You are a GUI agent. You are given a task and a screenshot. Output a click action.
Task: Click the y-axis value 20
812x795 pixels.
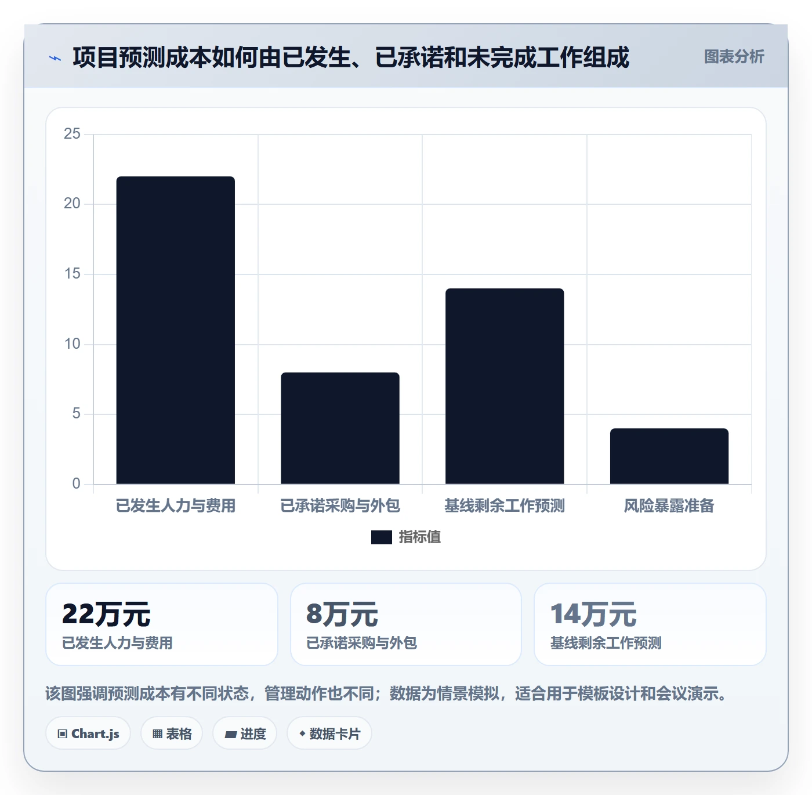(x=72, y=204)
